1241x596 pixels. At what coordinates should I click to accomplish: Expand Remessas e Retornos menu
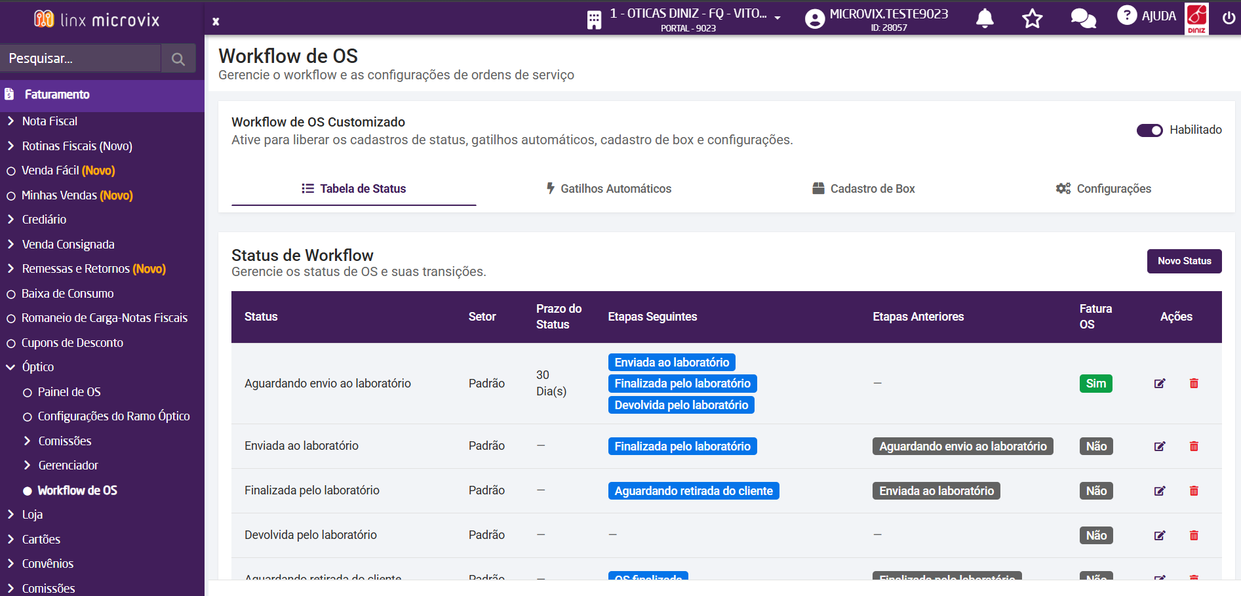[10, 268]
